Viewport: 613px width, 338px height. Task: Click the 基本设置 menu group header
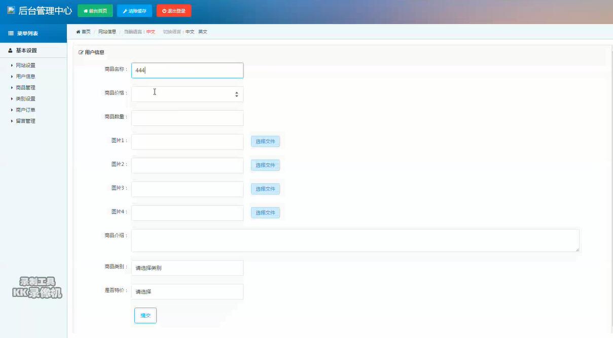[x=33, y=51]
